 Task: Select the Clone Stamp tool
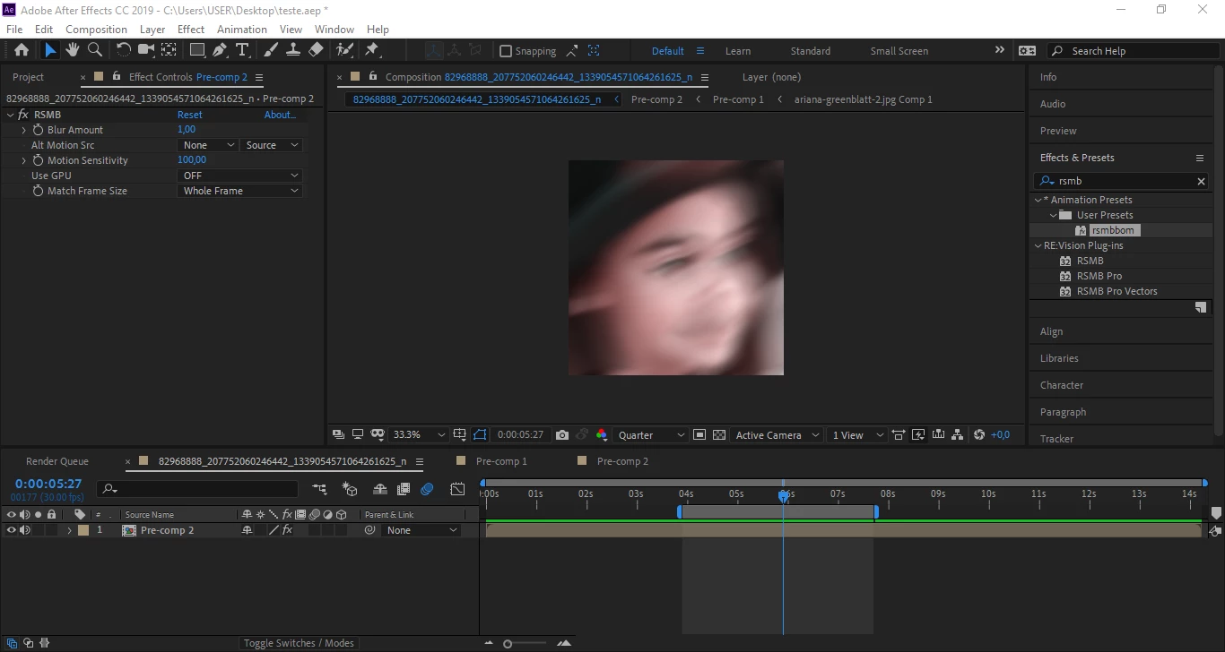click(292, 50)
